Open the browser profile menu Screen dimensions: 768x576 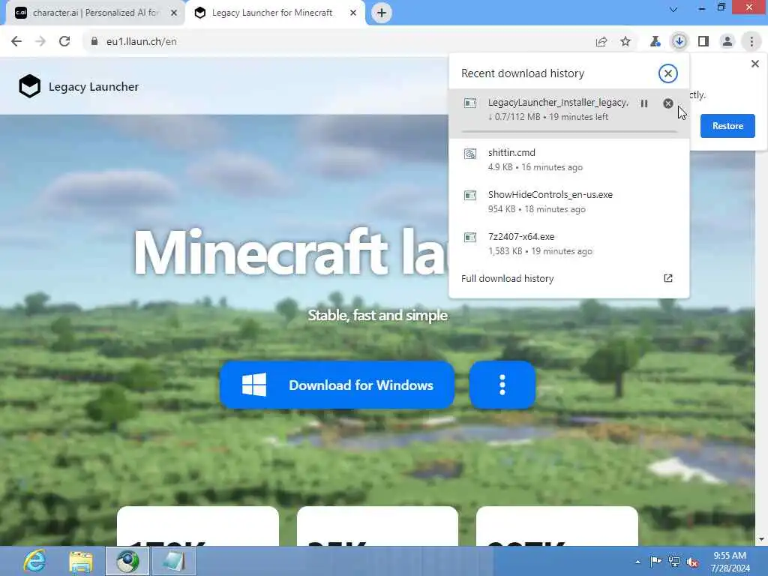click(727, 42)
